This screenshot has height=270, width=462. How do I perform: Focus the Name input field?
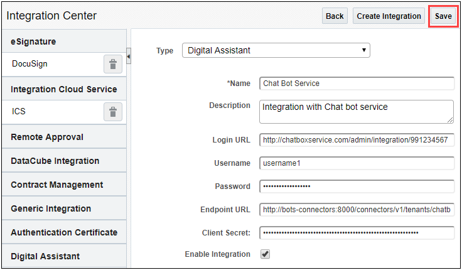pyautogui.click(x=357, y=84)
